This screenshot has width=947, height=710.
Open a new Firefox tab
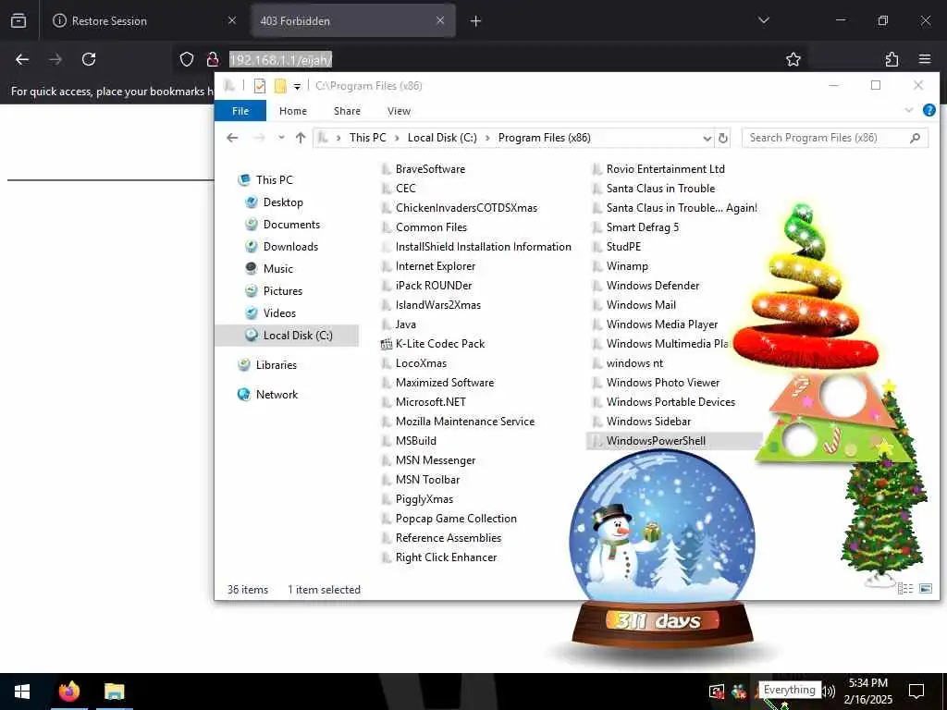click(x=475, y=21)
